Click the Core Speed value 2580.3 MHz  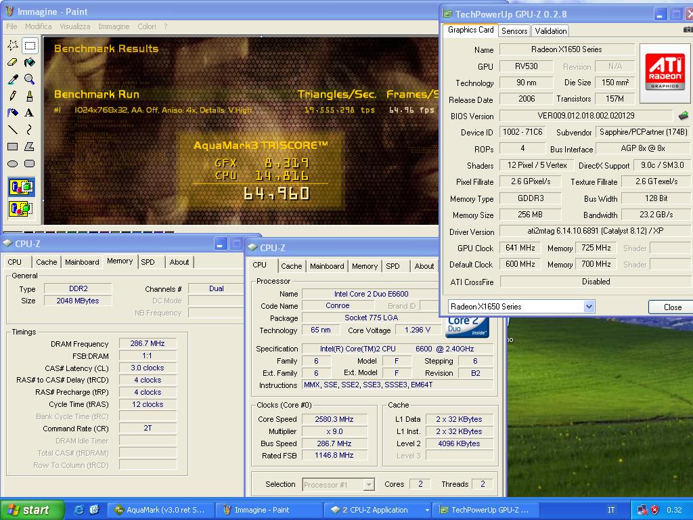[x=334, y=419]
